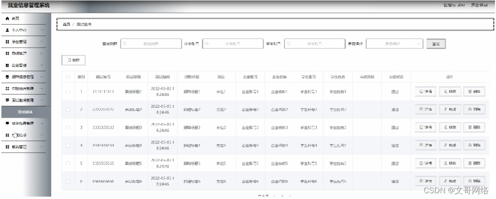
Task: Collapse the 面试邀请管理 menu chevron
Action: click(x=42, y=100)
